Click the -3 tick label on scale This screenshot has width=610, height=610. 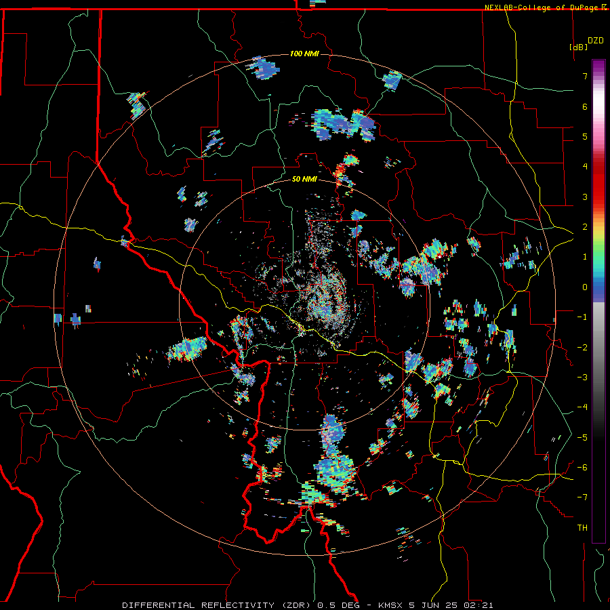point(582,378)
